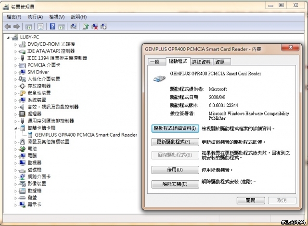Select the 智慧卡讀卡機 label in tree
This screenshot has width=308, height=226.
coord(41,128)
